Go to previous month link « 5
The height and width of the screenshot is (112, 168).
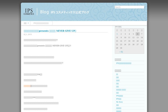(121, 52)
